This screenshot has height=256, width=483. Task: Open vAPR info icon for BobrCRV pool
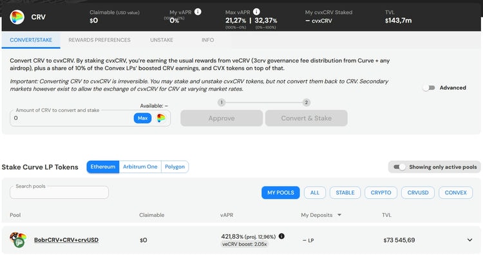281,236
